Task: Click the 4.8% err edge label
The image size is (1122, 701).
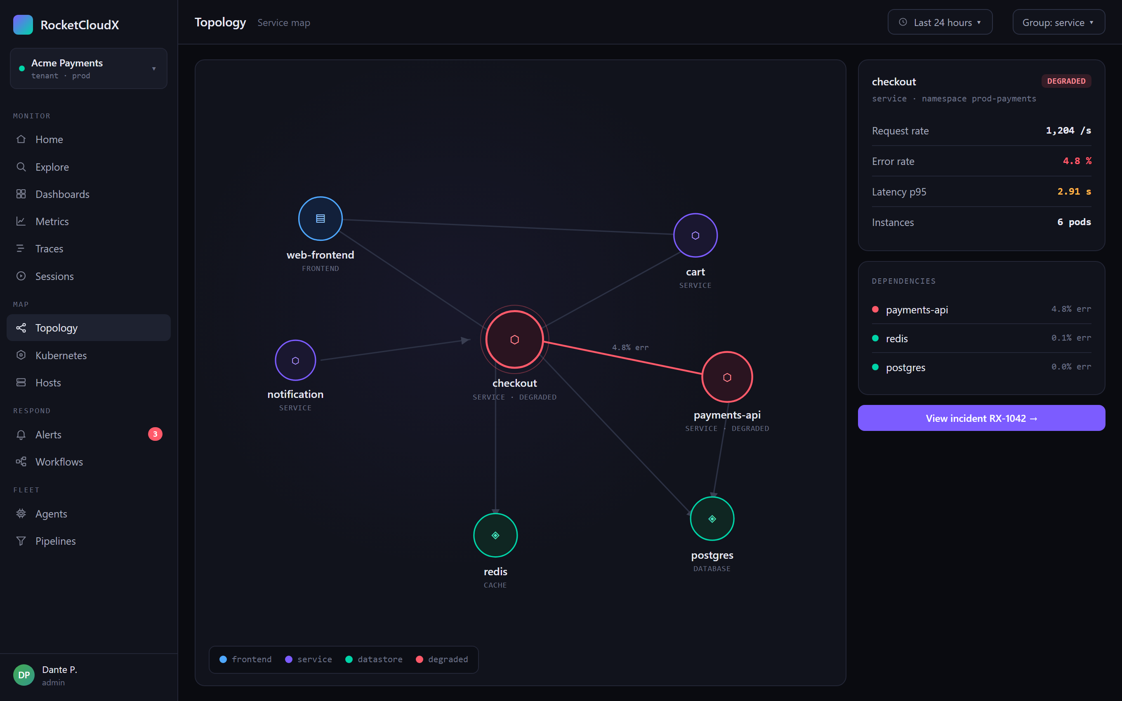Action: coord(630,347)
